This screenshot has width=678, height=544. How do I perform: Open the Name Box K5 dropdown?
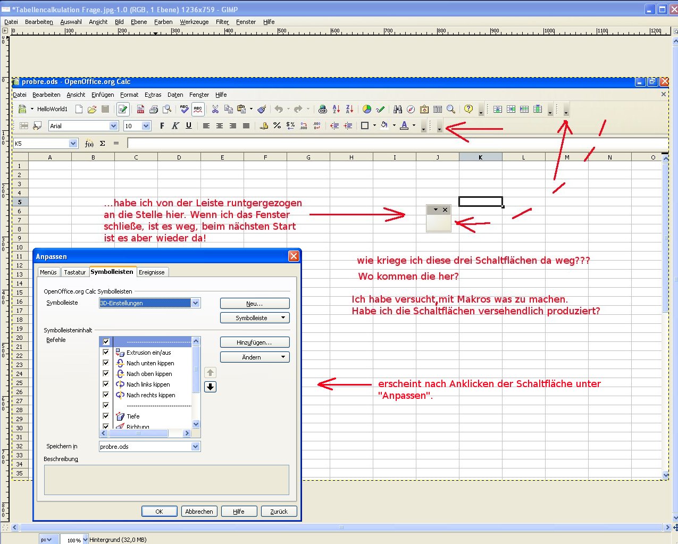click(x=73, y=143)
